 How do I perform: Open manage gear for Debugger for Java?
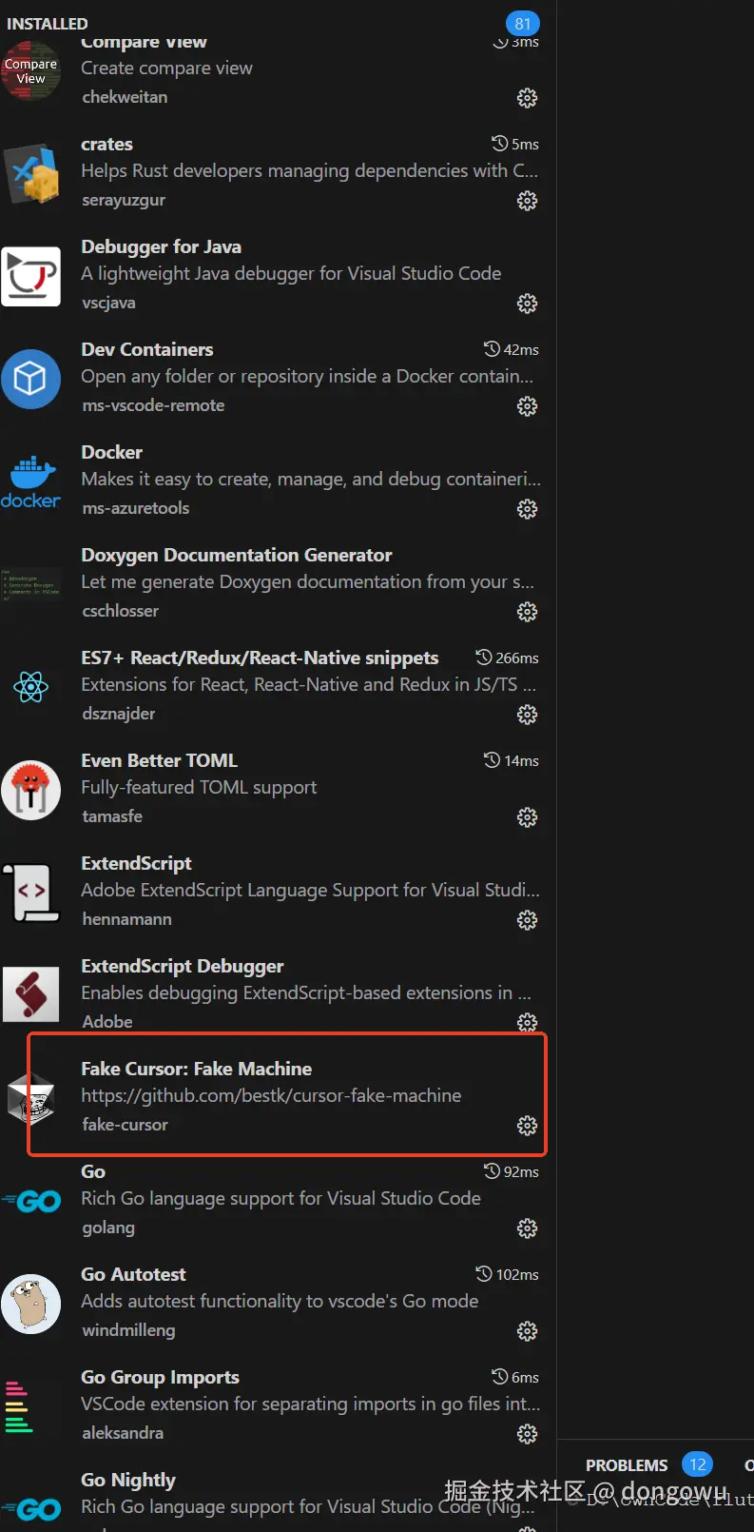(x=527, y=304)
